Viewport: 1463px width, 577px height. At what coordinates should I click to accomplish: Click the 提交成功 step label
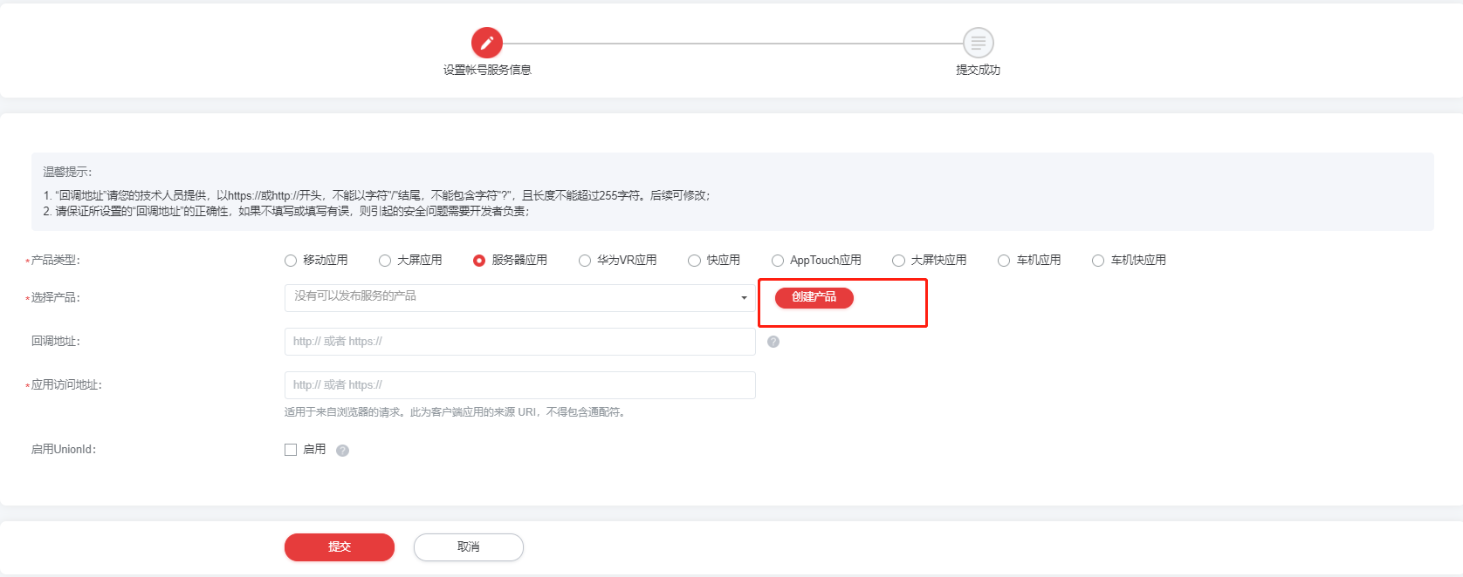pyautogui.click(x=978, y=70)
